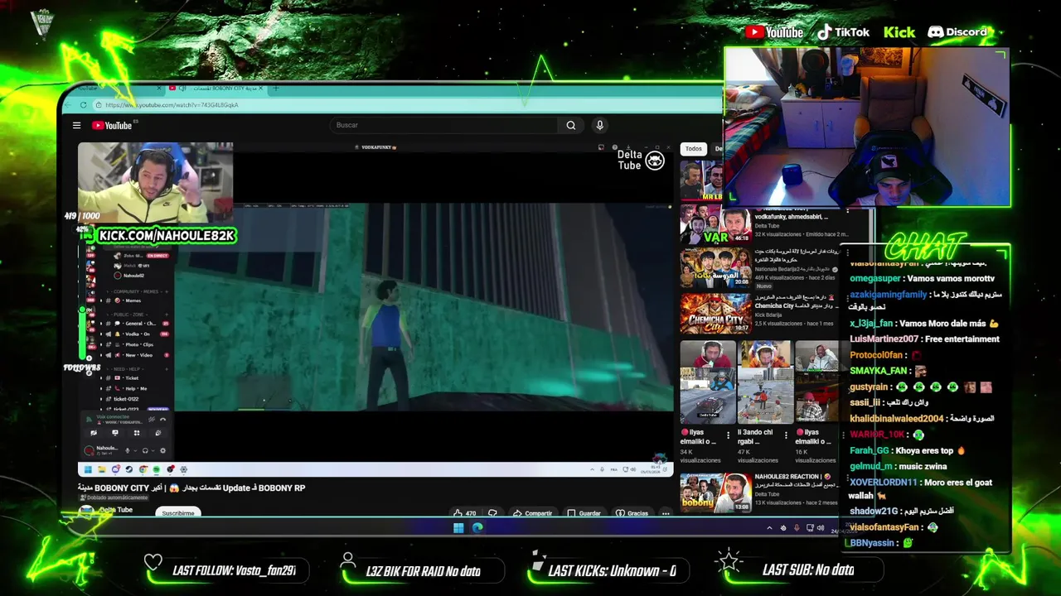1061x596 pixels.
Task: Open vodkafunky, ahmedsabiri video title
Action: [791, 217]
